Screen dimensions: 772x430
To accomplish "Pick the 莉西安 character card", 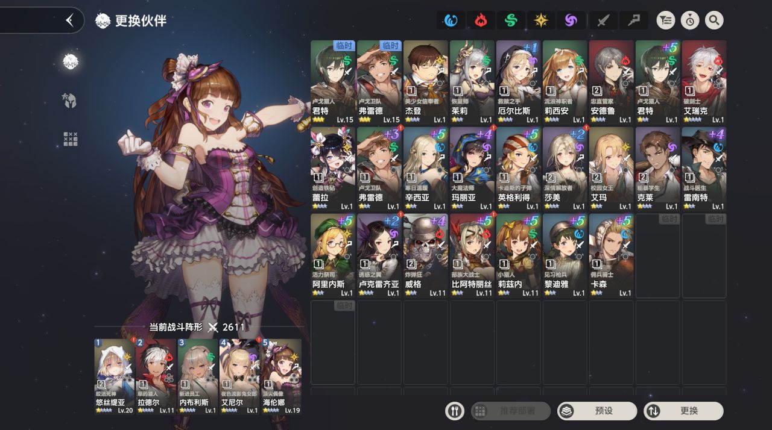I will (565, 83).
